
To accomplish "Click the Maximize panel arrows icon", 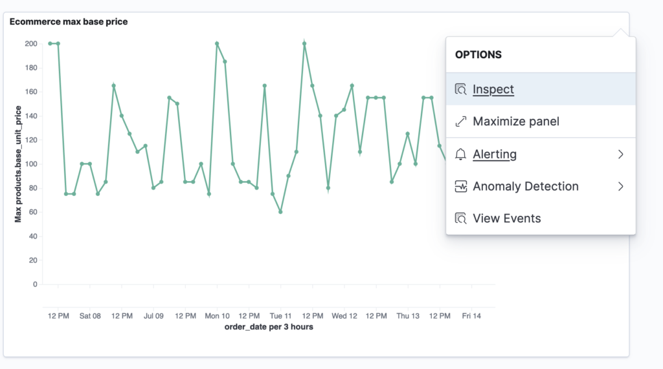I will pyautogui.click(x=460, y=121).
